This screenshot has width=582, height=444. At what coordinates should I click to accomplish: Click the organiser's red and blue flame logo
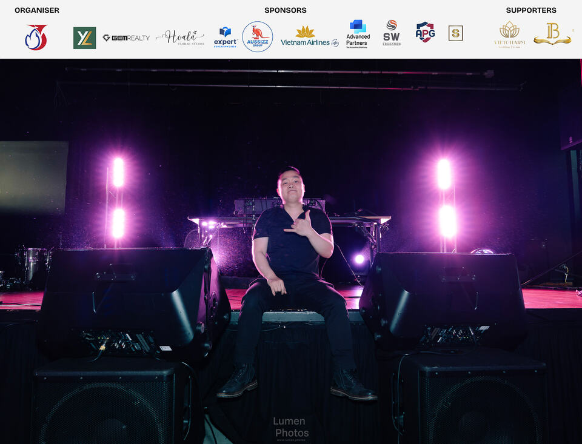coord(36,37)
